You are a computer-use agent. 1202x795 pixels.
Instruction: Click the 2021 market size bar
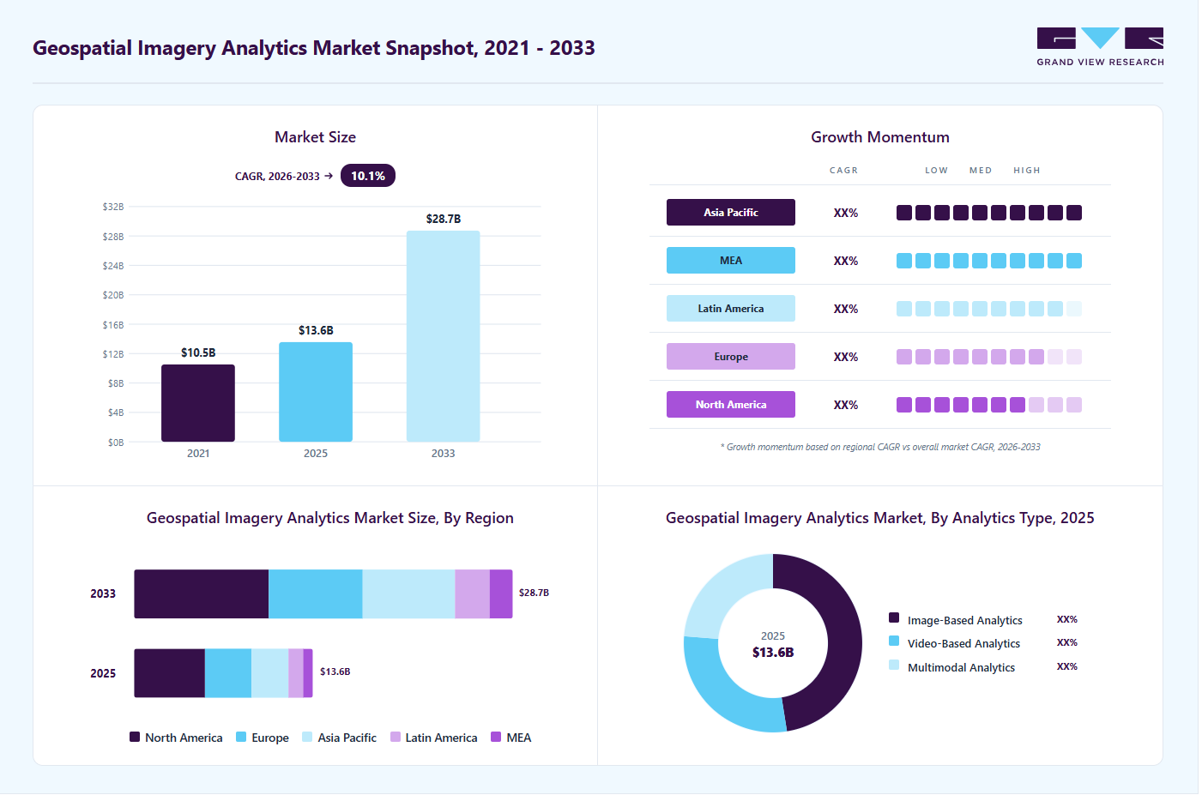[x=198, y=403]
